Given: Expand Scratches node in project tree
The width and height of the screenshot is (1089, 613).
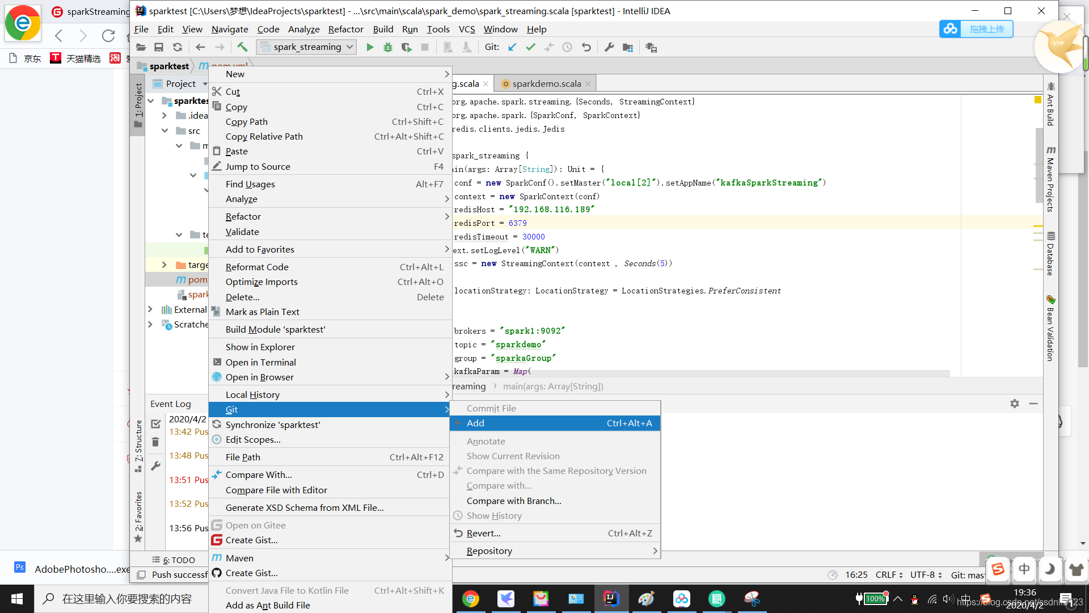Looking at the screenshot, I should (x=150, y=324).
